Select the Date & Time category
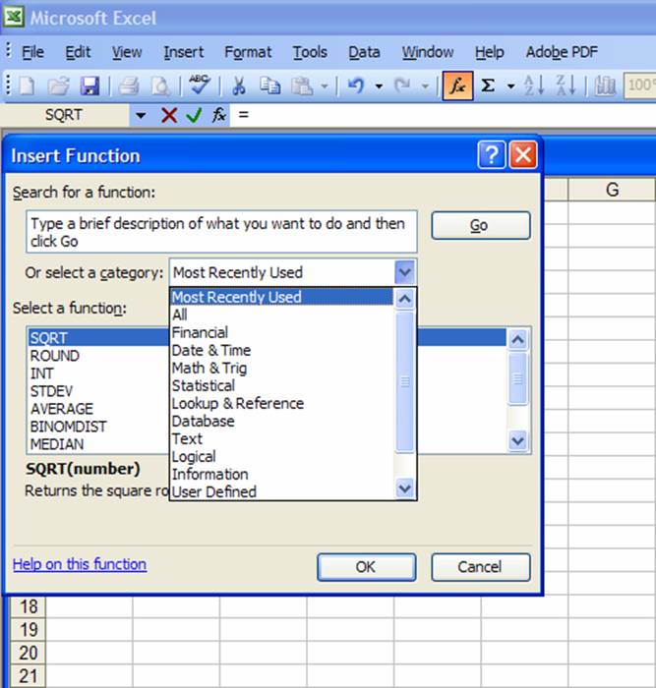The image size is (656, 688). point(282,350)
